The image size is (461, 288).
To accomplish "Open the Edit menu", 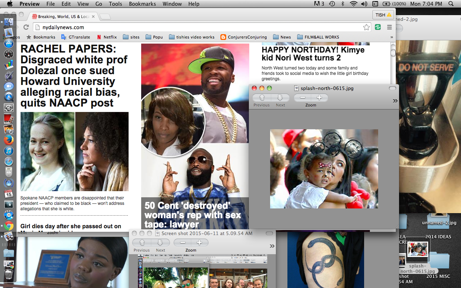I will (66, 4).
